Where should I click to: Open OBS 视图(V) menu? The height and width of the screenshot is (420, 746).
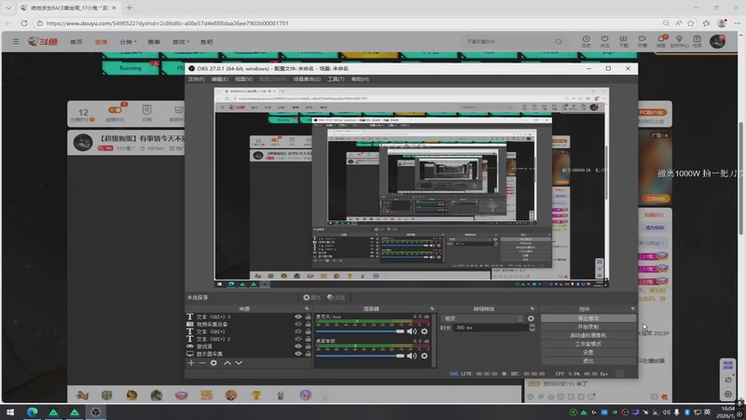pyautogui.click(x=243, y=79)
